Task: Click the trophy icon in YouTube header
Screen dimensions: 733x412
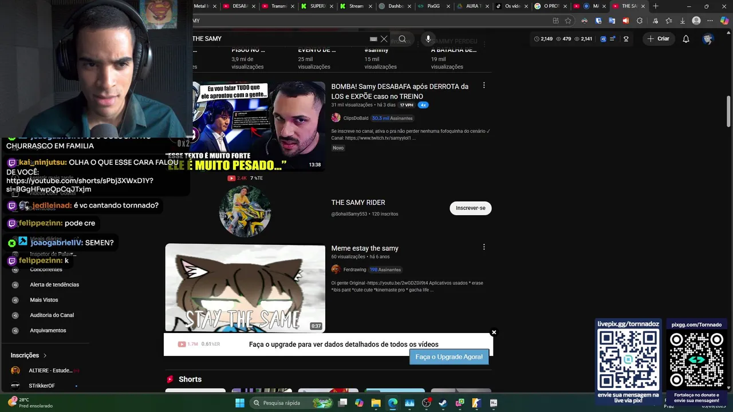Action: [x=626, y=39]
